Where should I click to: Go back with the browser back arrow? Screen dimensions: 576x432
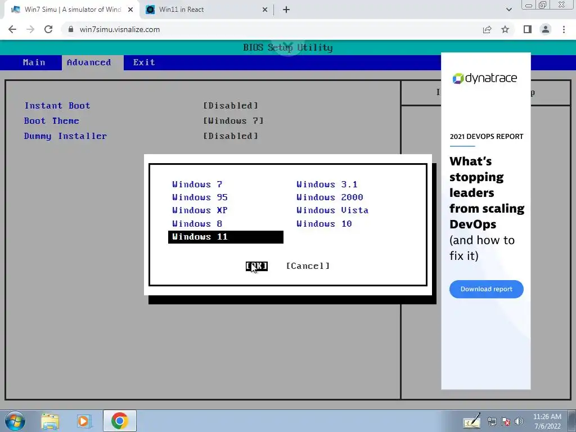[12, 29]
